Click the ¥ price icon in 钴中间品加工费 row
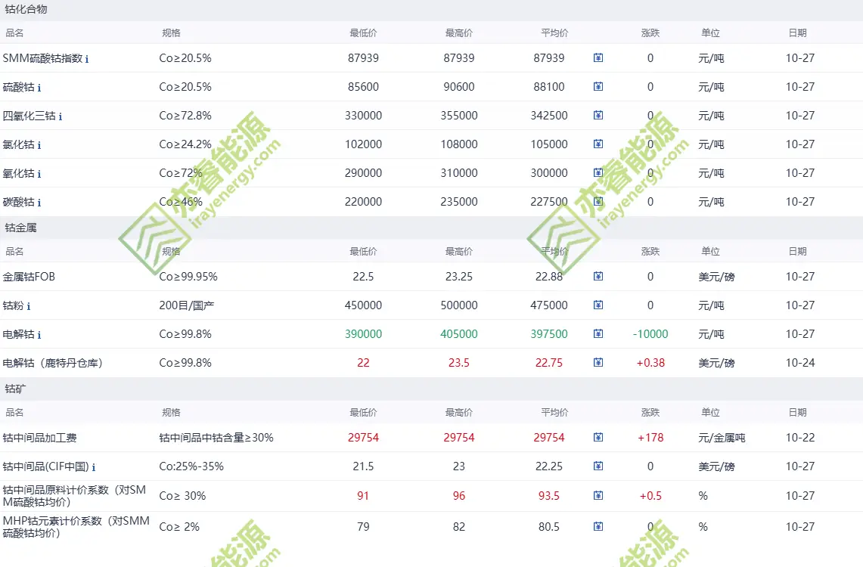The image size is (863, 567). (x=598, y=438)
